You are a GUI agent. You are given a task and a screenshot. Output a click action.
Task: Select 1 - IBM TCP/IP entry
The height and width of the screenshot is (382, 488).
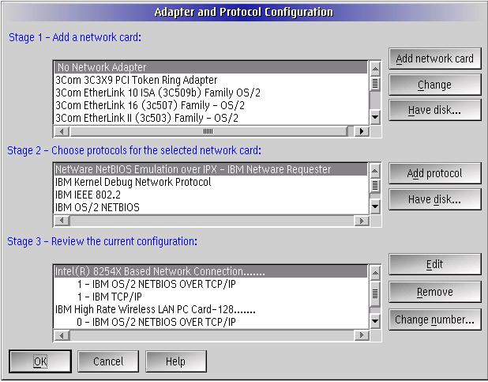[211, 297]
